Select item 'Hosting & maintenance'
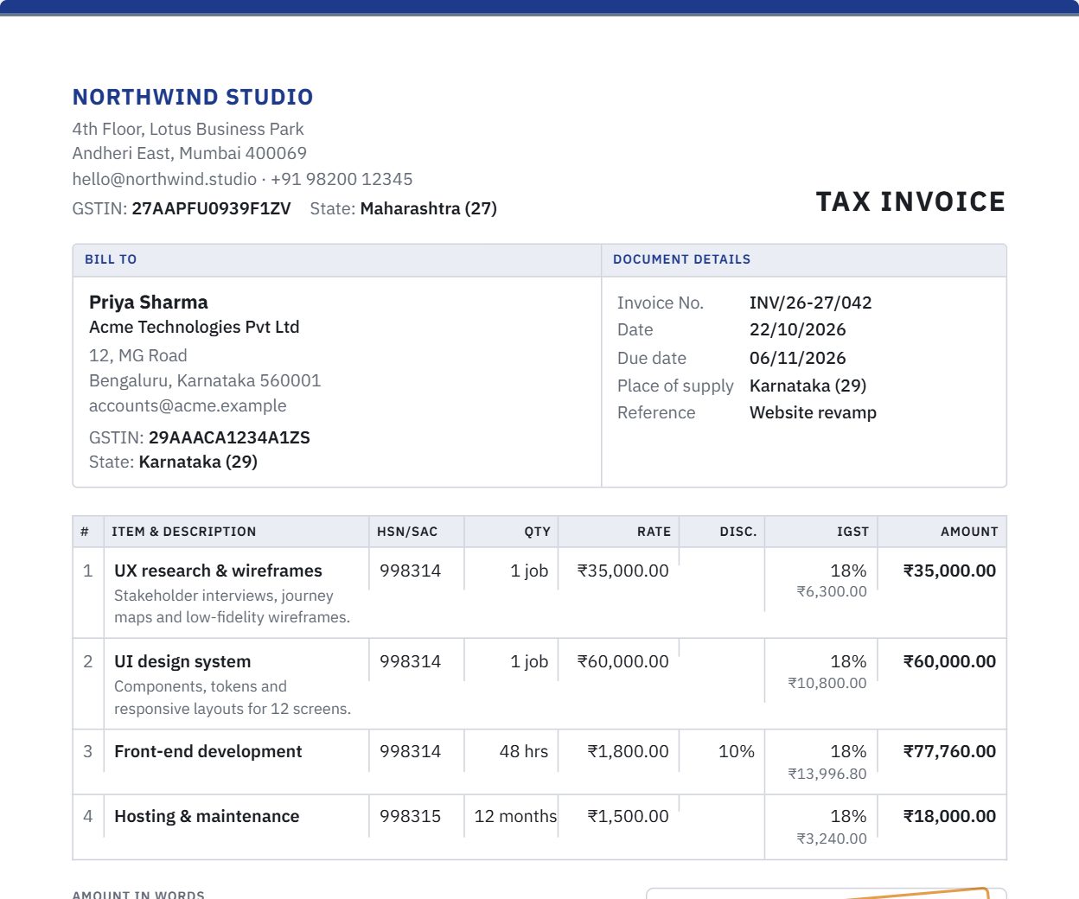1079x899 pixels. point(207,816)
